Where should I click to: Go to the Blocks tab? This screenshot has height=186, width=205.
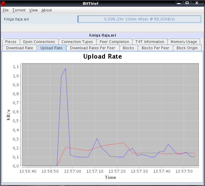point(128,48)
